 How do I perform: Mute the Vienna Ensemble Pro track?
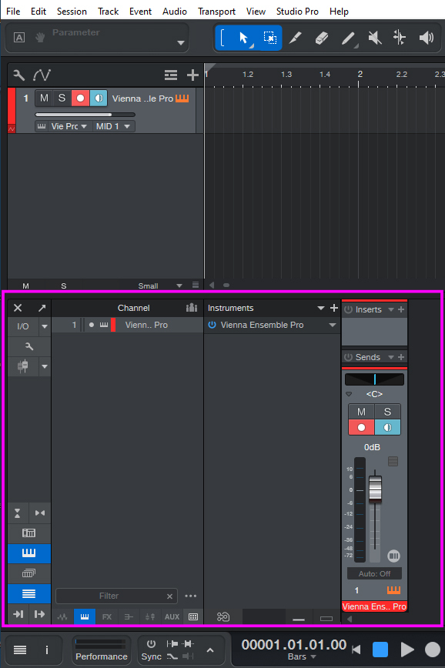[44, 98]
